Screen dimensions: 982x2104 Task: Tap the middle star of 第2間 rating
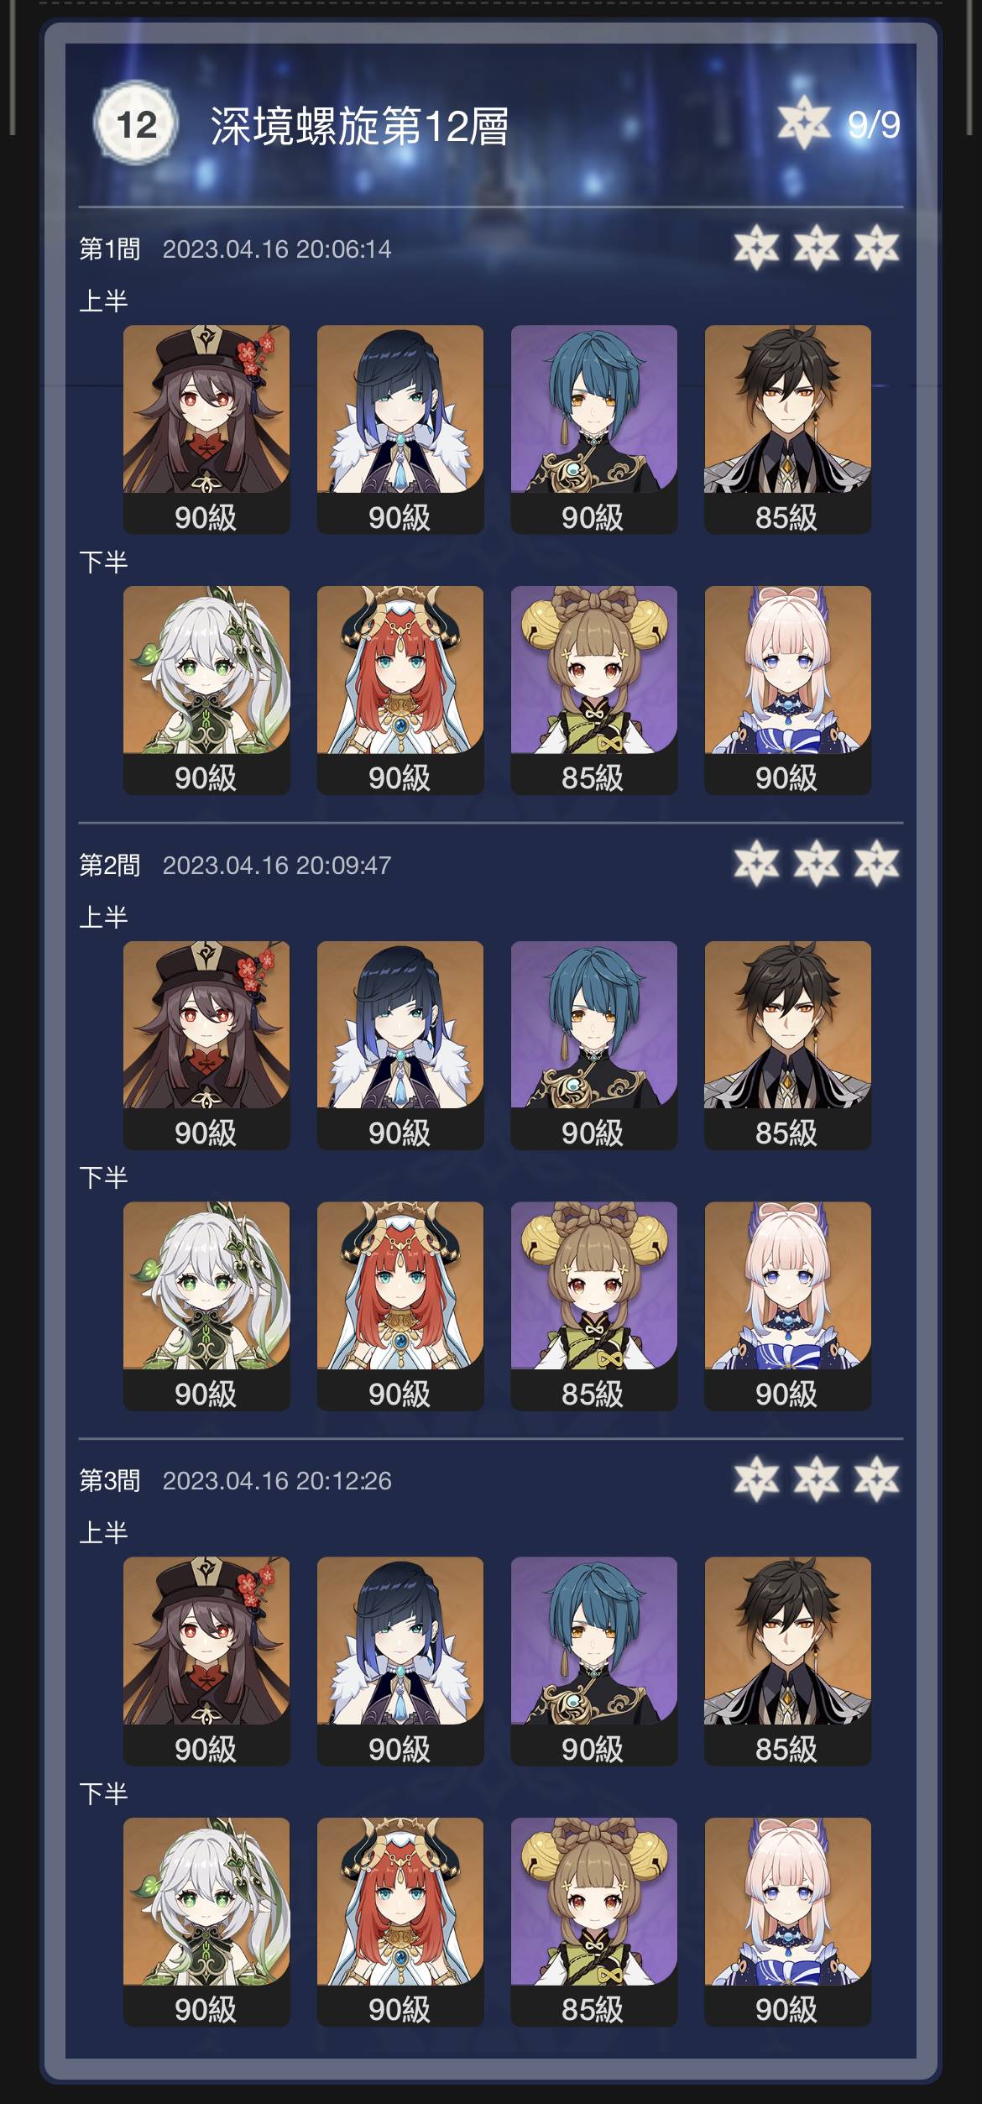pyautogui.click(x=817, y=863)
